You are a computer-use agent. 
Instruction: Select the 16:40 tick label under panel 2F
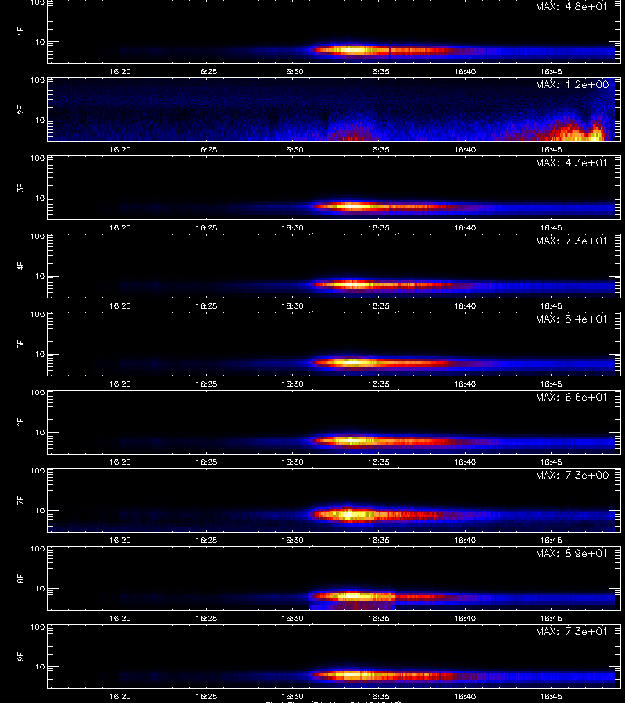pyautogui.click(x=465, y=150)
